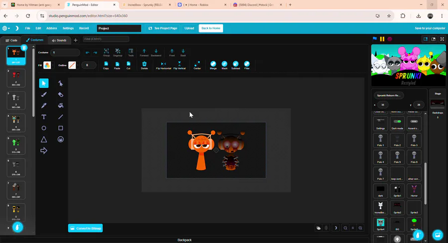Click the Copy icon
The image size is (448, 243).
106,65
